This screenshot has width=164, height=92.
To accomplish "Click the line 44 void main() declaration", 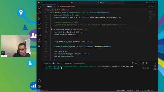I will (80, 13).
